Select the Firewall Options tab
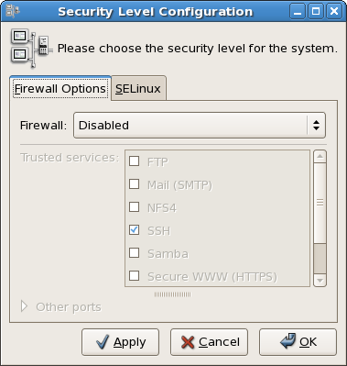 pyautogui.click(x=60, y=89)
